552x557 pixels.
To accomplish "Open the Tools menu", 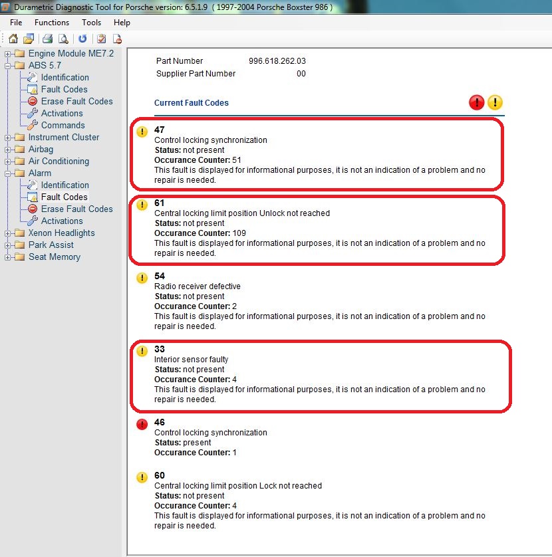I will (x=91, y=23).
